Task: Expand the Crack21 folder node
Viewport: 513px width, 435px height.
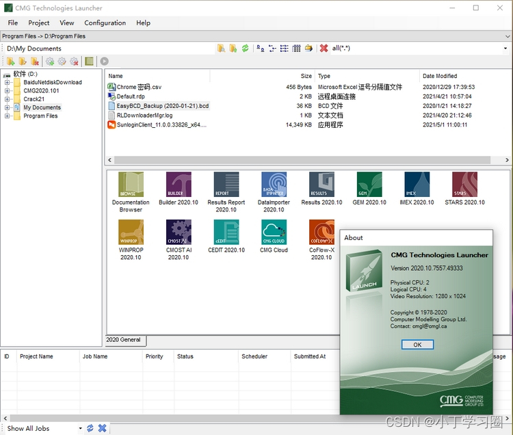Action: point(7,99)
